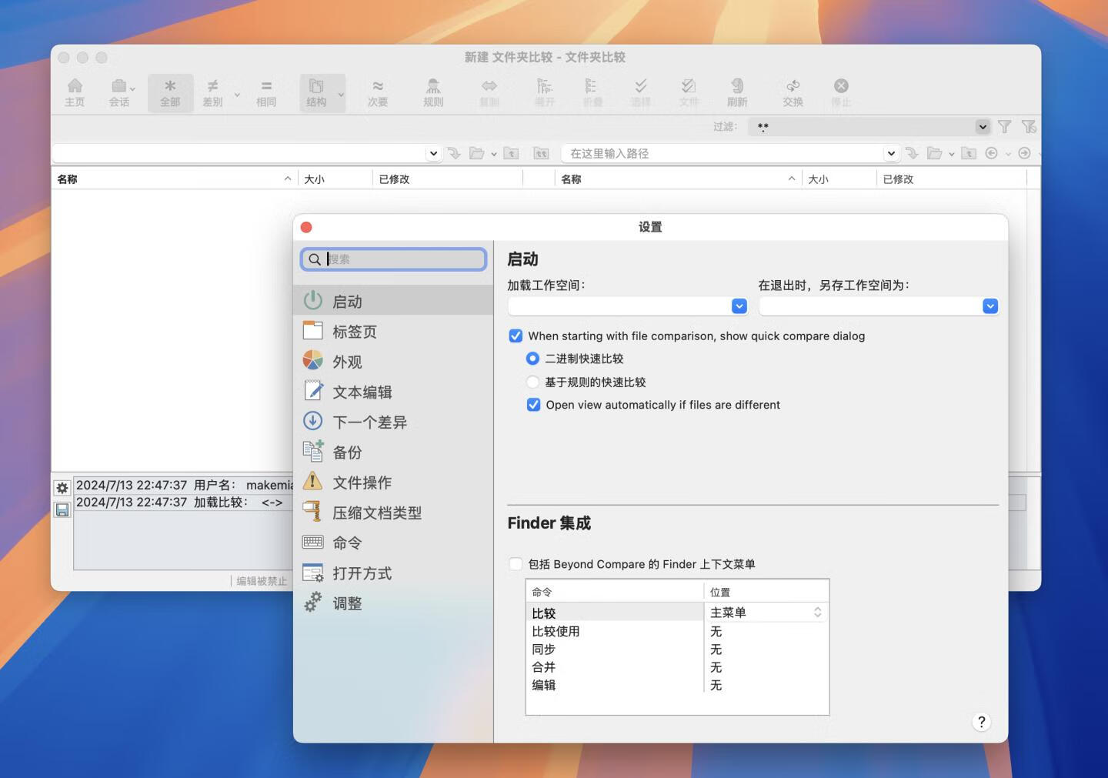Open the 调整 tweaks settings category
The height and width of the screenshot is (778, 1108).
393,603
